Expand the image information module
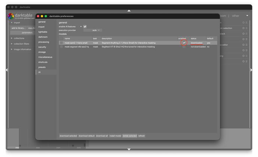258x157 pixels. click(12, 49)
